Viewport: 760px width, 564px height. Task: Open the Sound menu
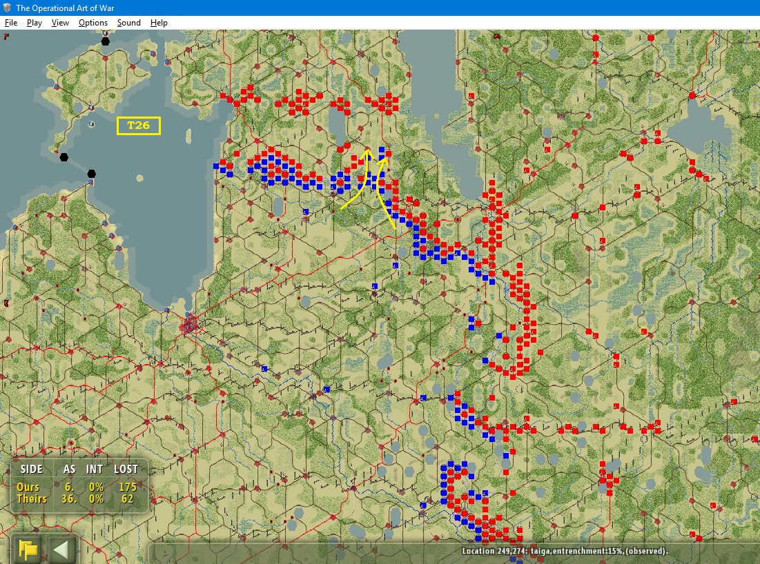129,23
